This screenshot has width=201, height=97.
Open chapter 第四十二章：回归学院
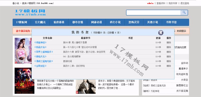point(74,66)
